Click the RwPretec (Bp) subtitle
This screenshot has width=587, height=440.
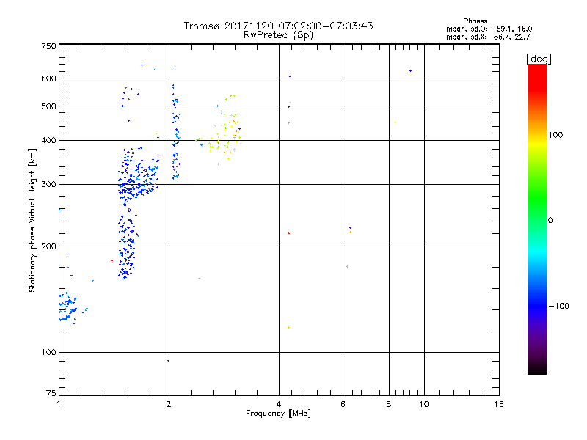click(x=278, y=34)
